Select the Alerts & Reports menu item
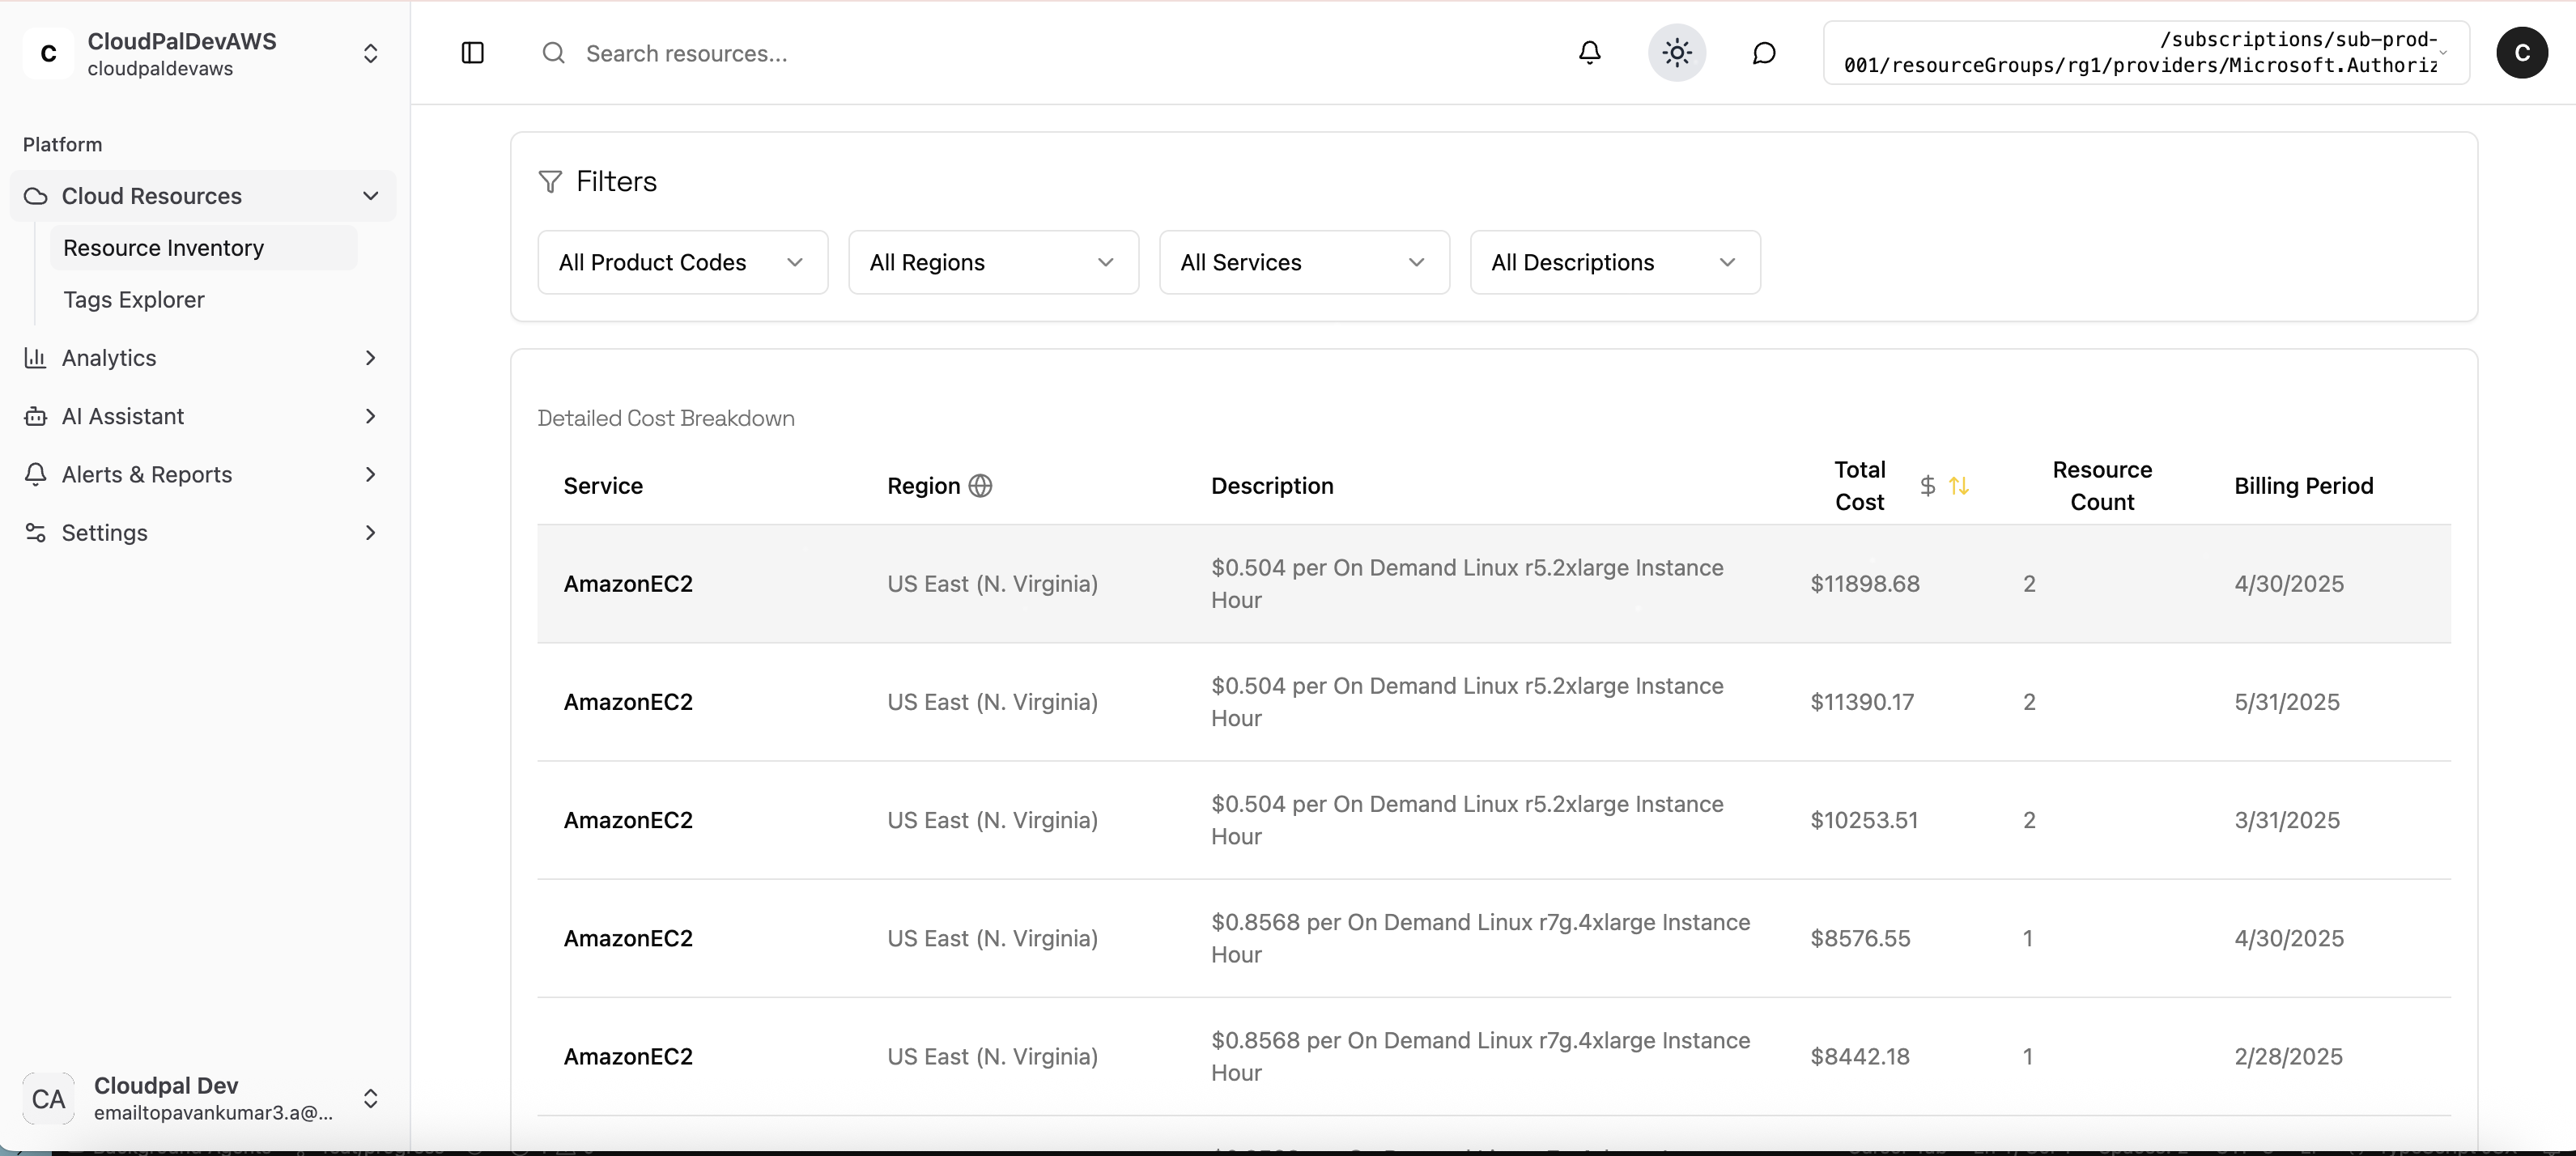The width and height of the screenshot is (2576, 1156). [203, 474]
